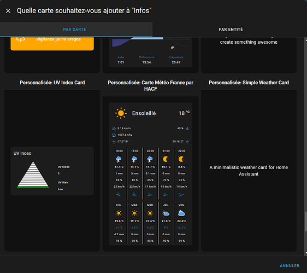
Task: Pick the Simple Weather Card description
Action: [x=249, y=171]
